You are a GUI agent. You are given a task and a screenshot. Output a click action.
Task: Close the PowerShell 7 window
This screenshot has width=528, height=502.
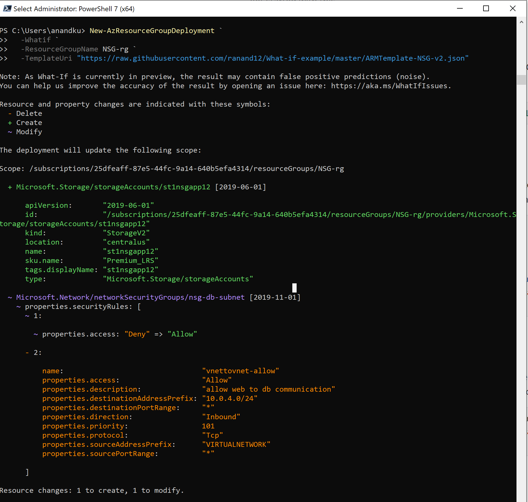click(512, 9)
